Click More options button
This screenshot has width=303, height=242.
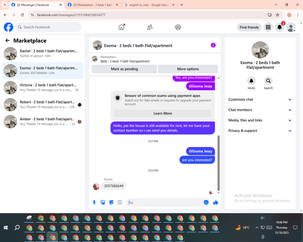[x=188, y=69]
